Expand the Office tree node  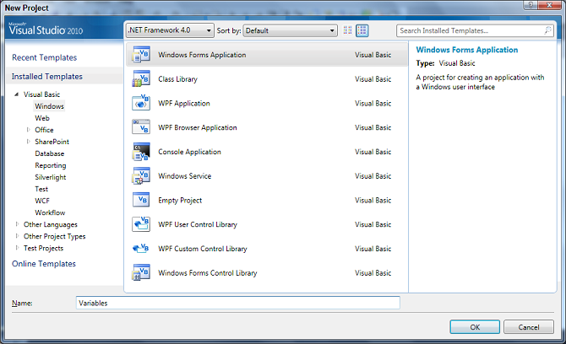tap(28, 130)
